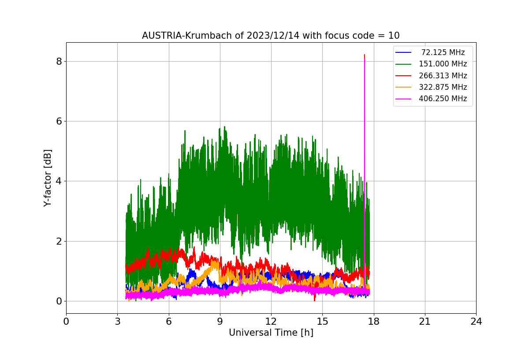The width and height of the screenshot is (529, 352).
Task: Click the y-axis tick label 8
Action: [59, 61]
